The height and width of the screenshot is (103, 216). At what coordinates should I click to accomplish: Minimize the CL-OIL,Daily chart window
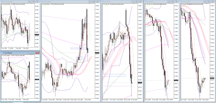(90, 2)
